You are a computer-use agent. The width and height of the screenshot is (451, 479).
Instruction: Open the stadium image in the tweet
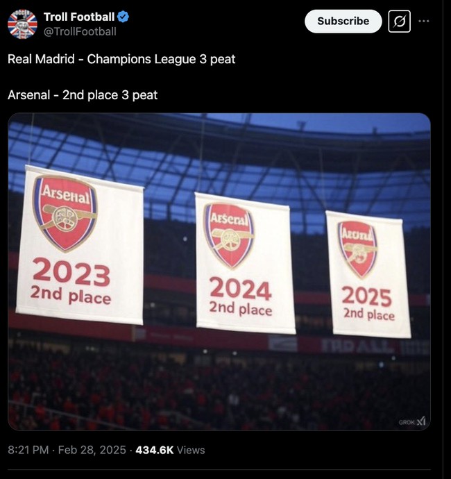219,375
